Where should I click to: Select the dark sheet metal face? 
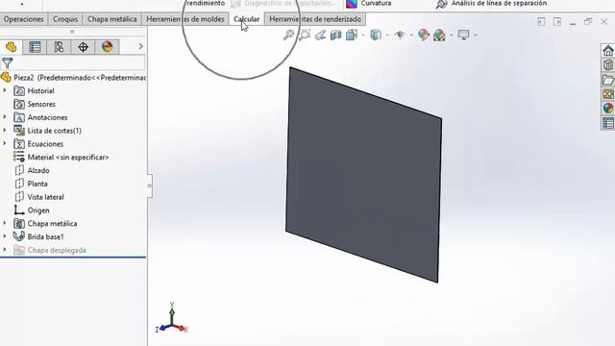tap(363, 175)
